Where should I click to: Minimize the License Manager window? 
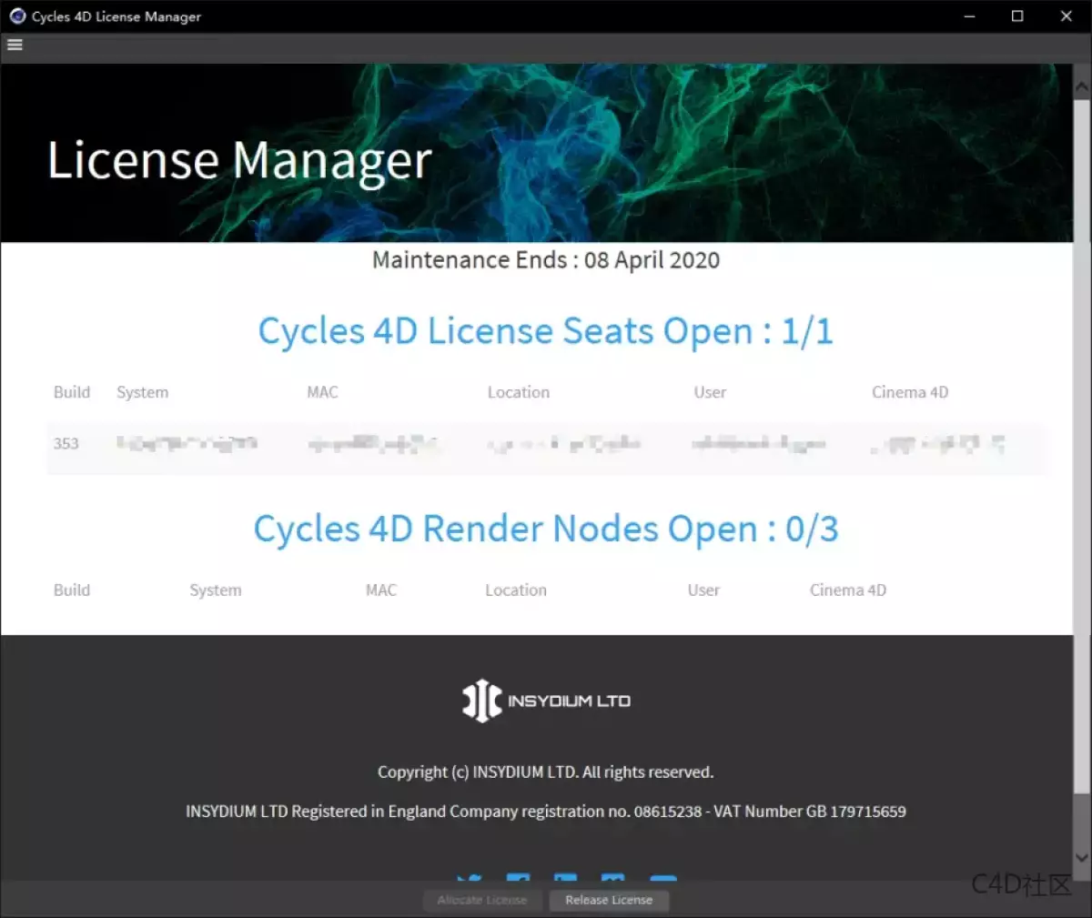[x=970, y=15]
